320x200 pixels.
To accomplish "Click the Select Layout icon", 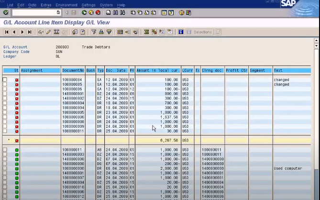I will click(x=128, y=32).
